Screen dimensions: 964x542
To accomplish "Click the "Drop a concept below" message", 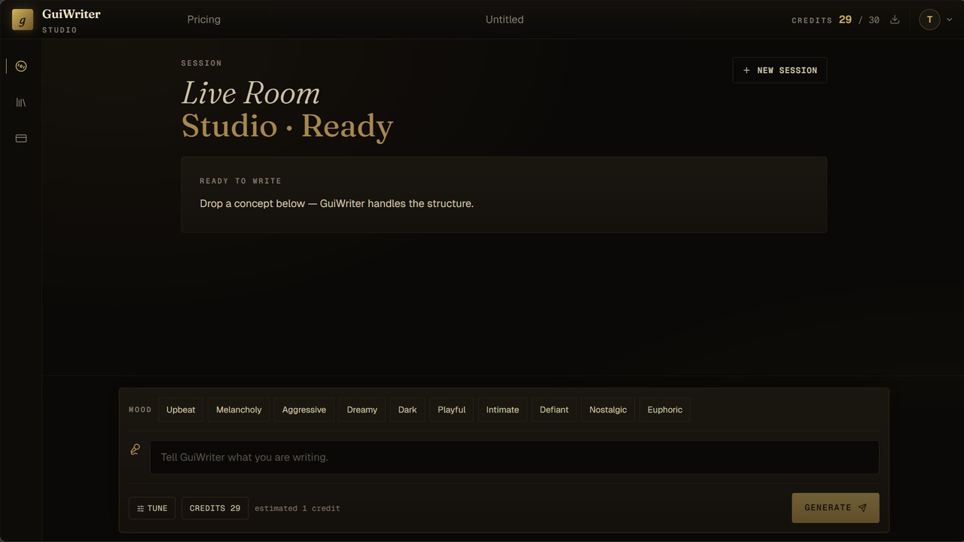I will [x=337, y=203].
